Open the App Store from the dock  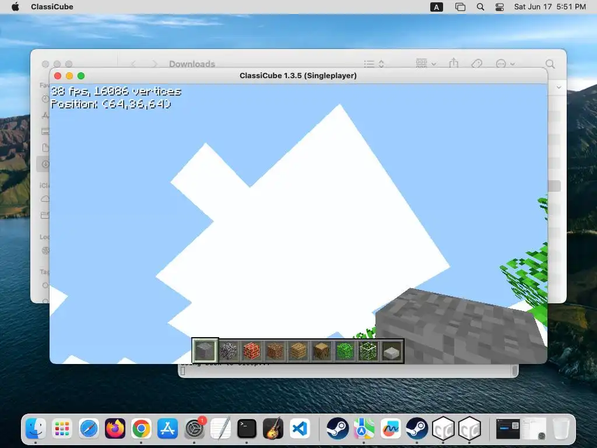pyautogui.click(x=167, y=428)
